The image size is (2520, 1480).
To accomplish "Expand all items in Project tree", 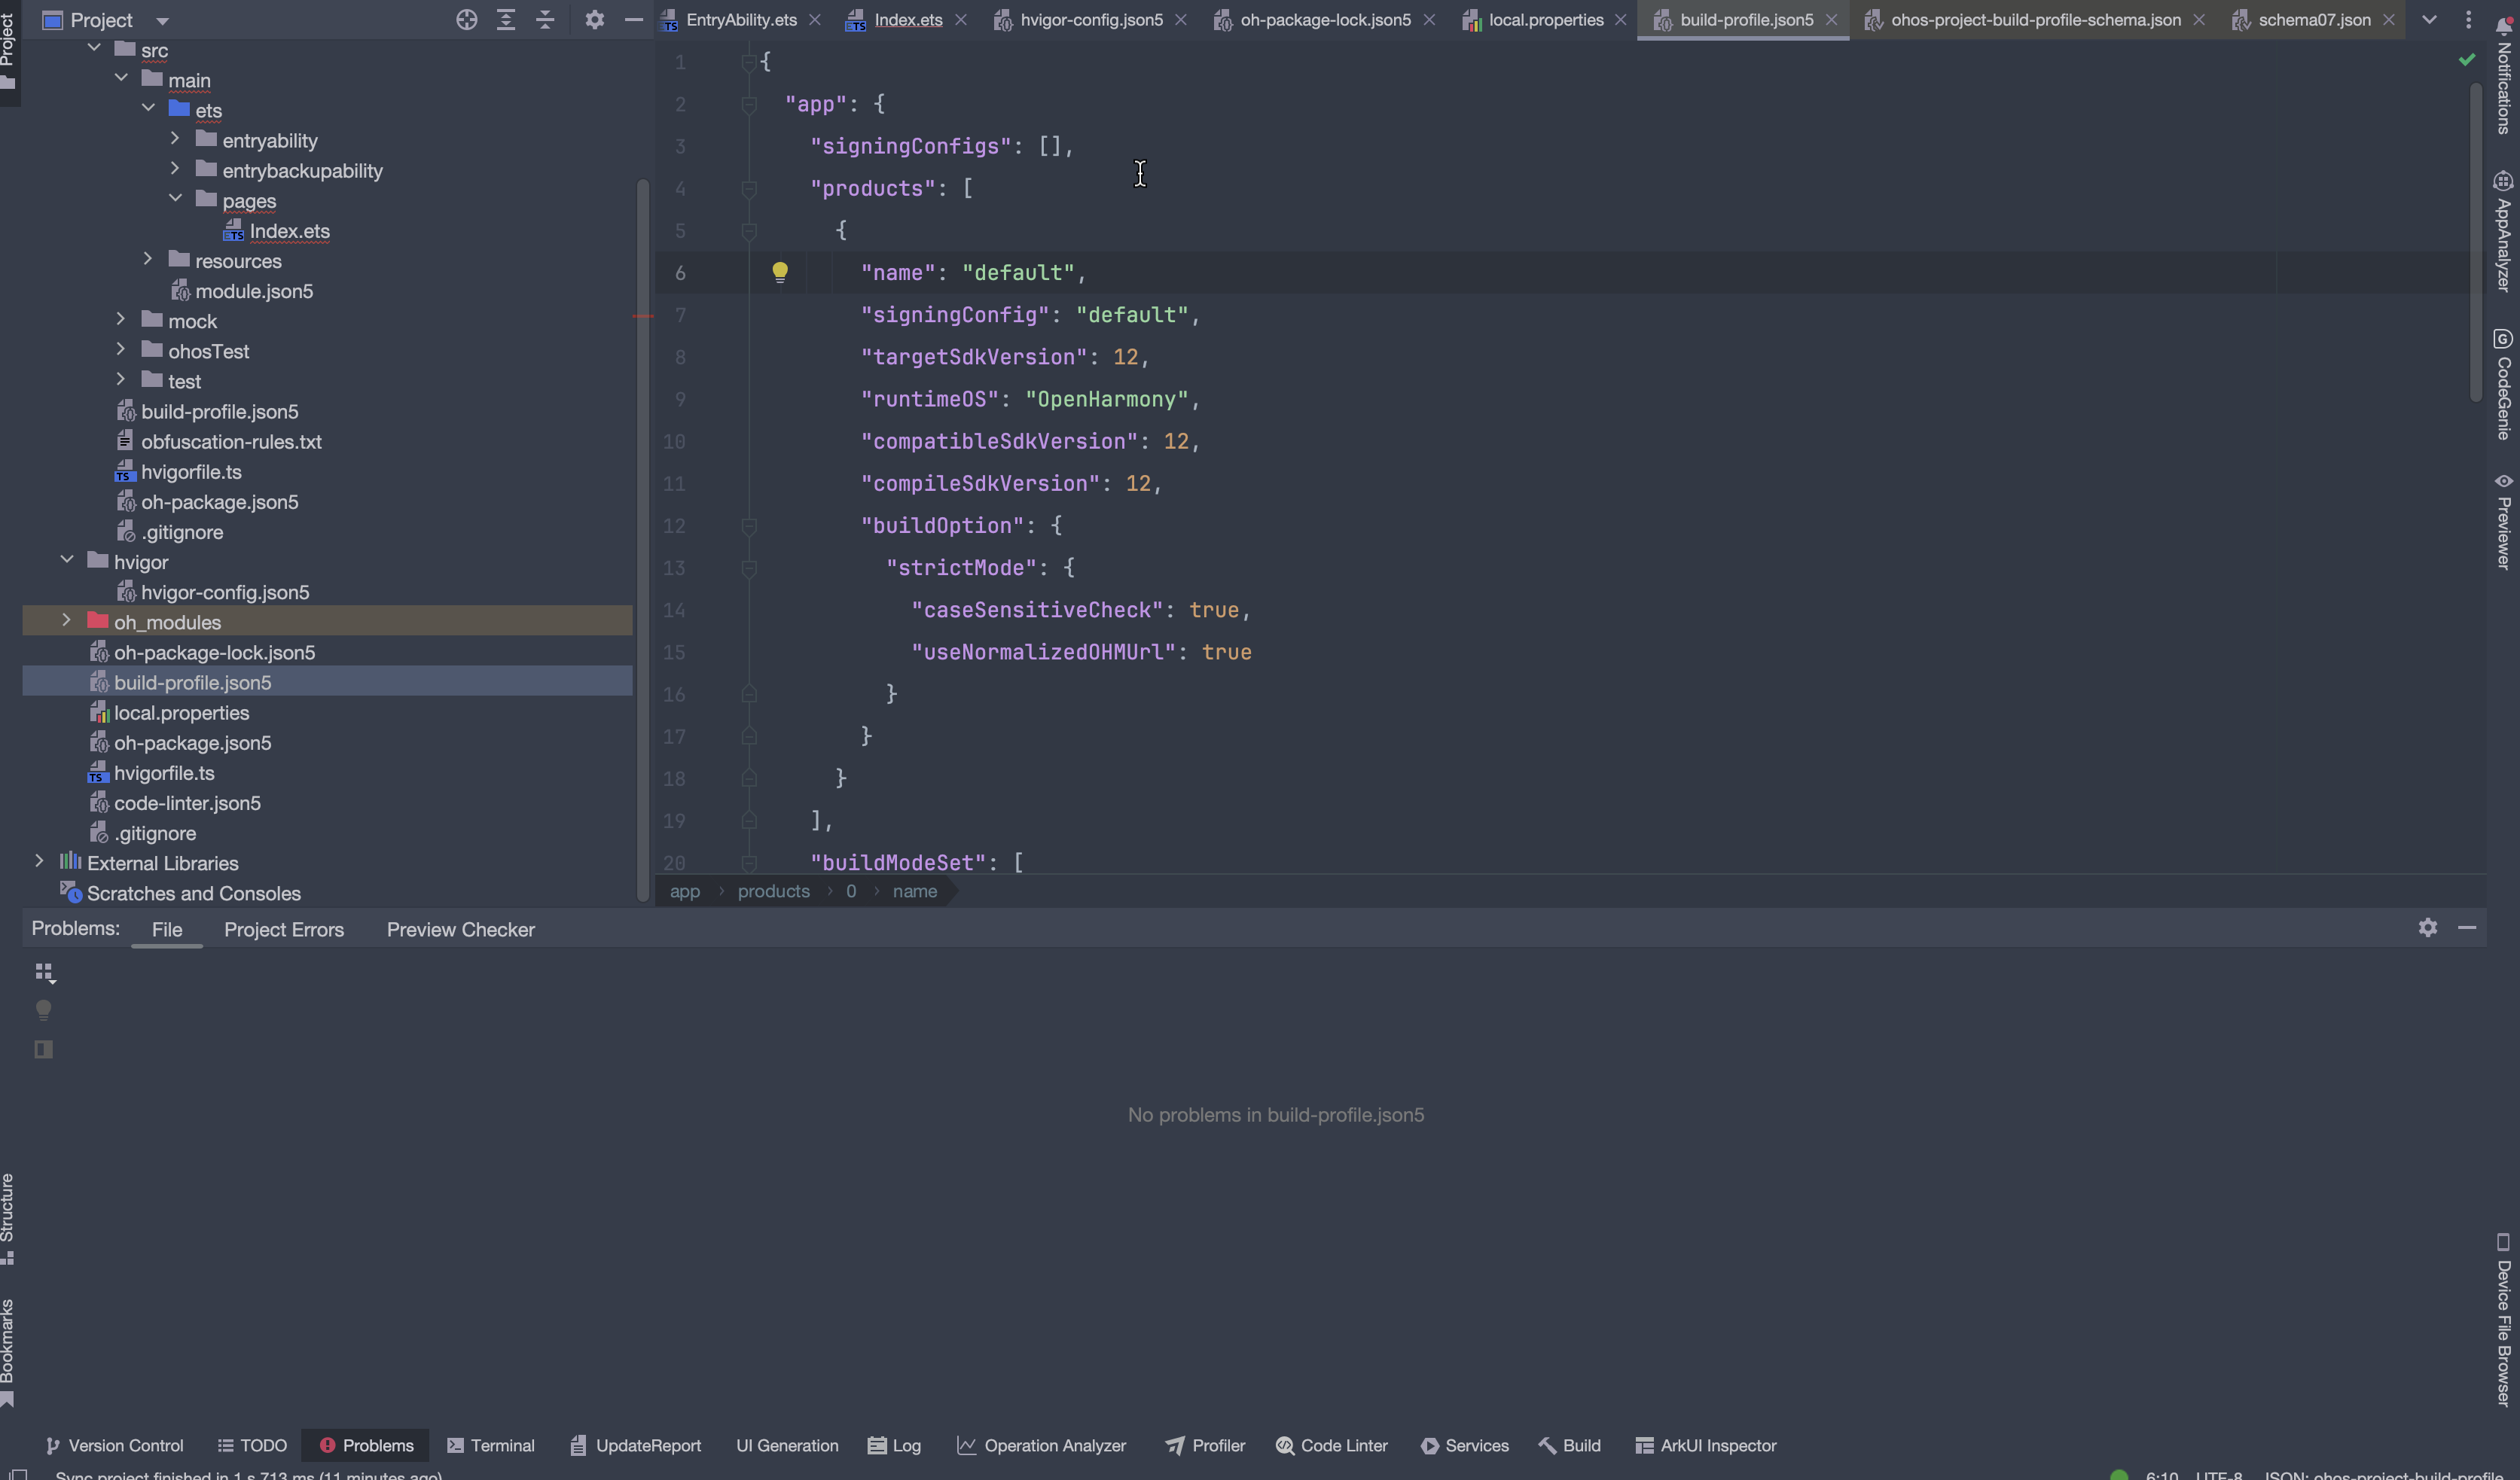I will coord(506,20).
